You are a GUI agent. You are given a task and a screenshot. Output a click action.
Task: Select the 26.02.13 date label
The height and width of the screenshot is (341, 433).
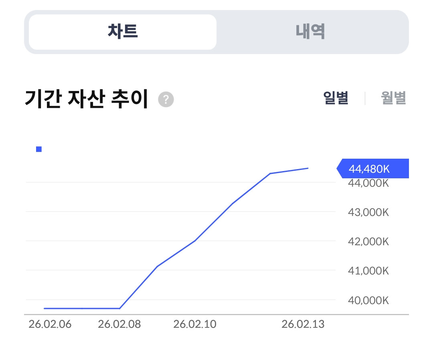pos(303,324)
